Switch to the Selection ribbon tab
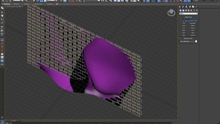The height and width of the screenshot is (124, 220). click(x=27, y=4)
